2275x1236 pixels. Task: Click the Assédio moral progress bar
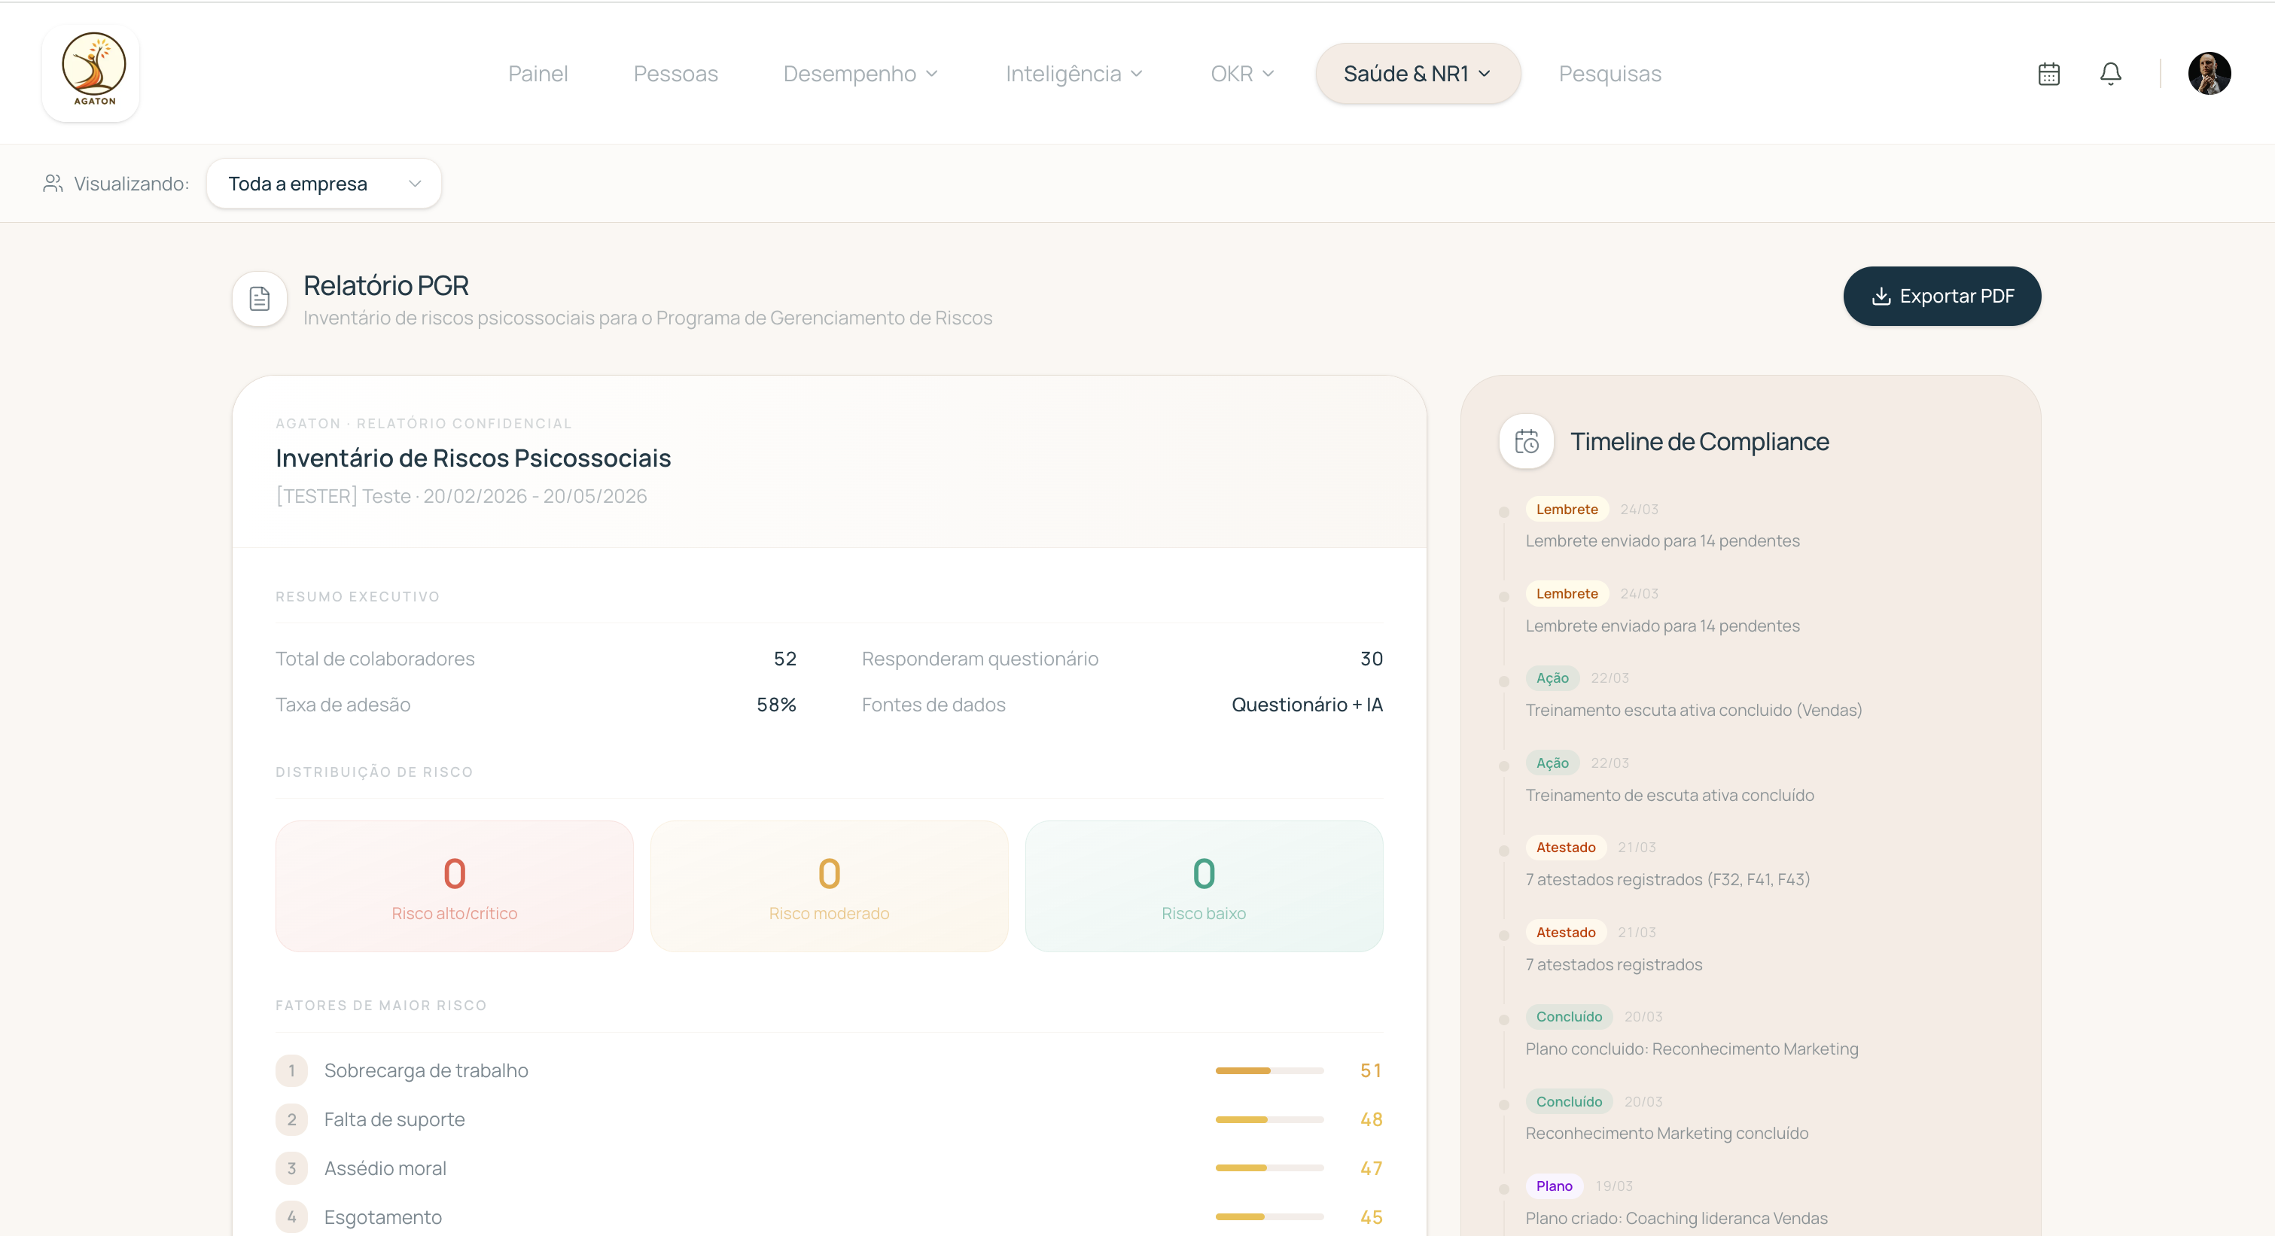(x=1269, y=1168)
